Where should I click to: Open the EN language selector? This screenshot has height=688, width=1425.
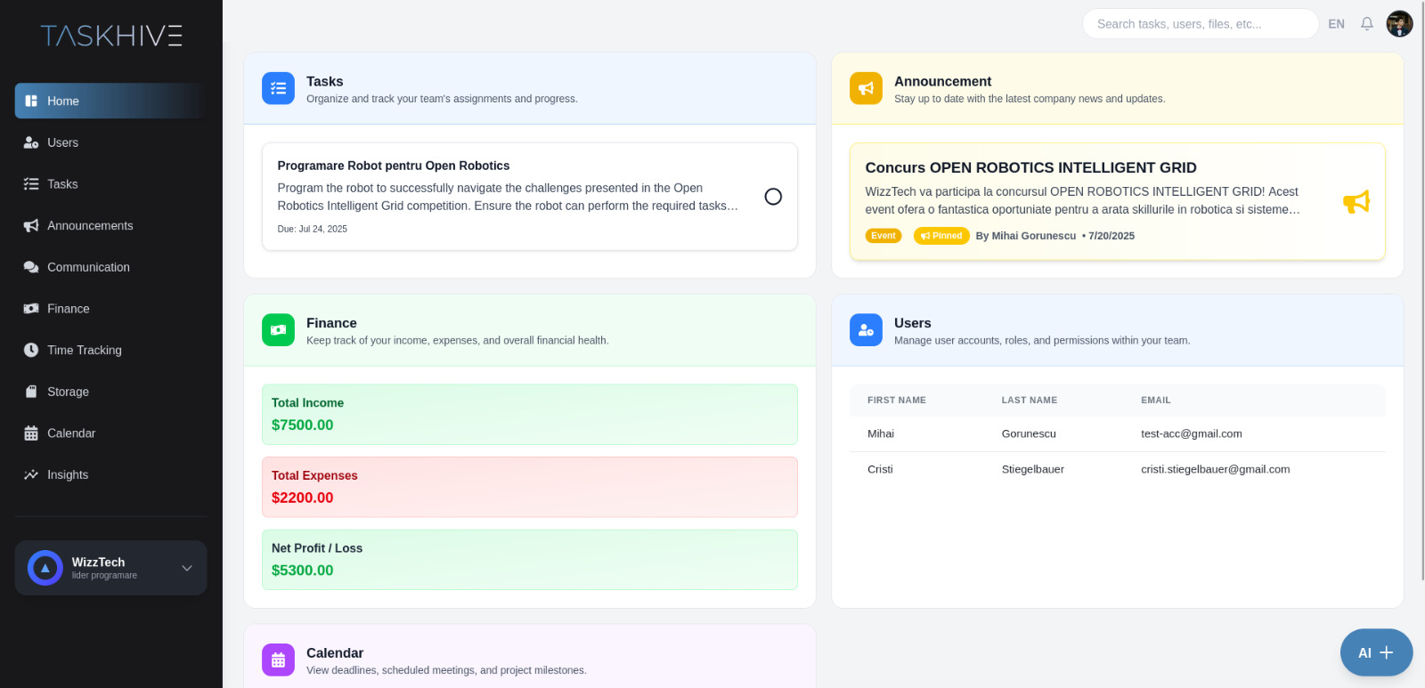[x=1336, y=24]
